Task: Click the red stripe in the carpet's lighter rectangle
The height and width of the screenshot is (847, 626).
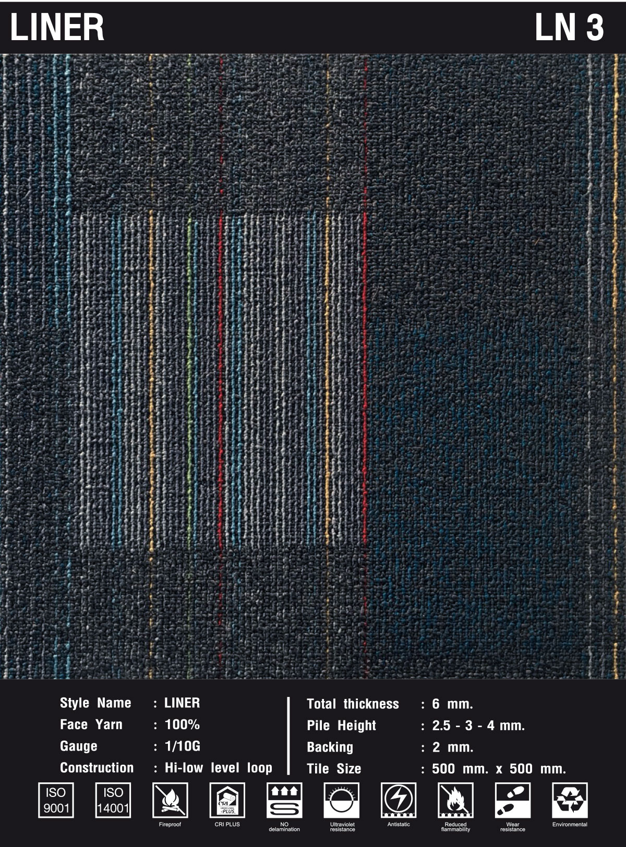Action: [221, 380]
